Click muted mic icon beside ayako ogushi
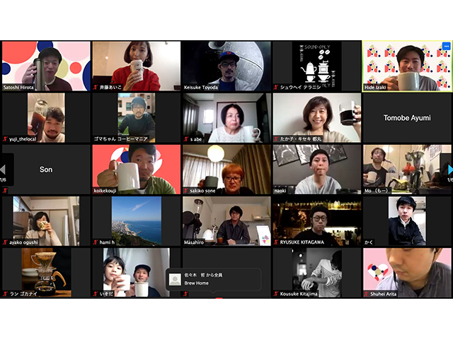The image size is (453, 339). (5, 242)
